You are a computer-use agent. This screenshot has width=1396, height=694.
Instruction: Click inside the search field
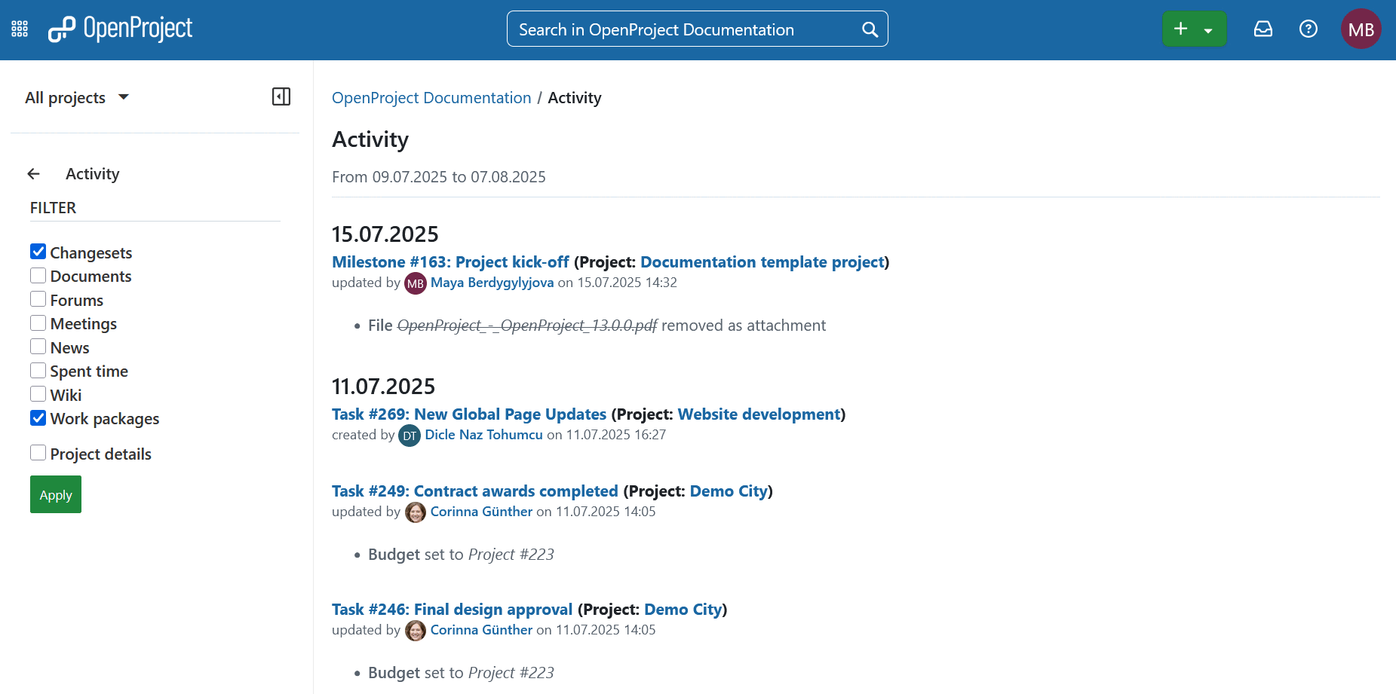coord(679,29)
